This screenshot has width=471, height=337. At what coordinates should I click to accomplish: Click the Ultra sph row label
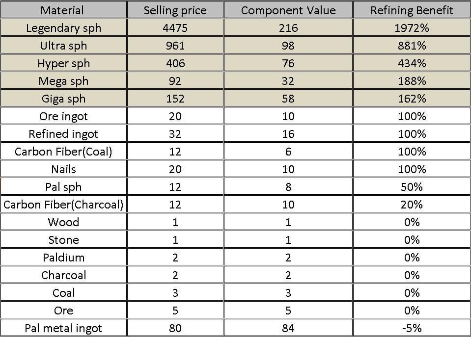[63, 46]
